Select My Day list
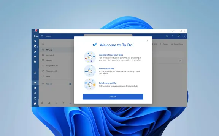 (56, 50)
